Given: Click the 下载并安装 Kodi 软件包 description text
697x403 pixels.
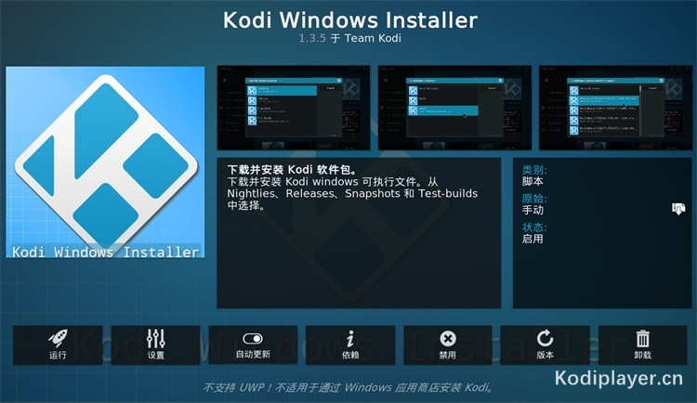Looking at the screenshot, I should pos(292,170).
